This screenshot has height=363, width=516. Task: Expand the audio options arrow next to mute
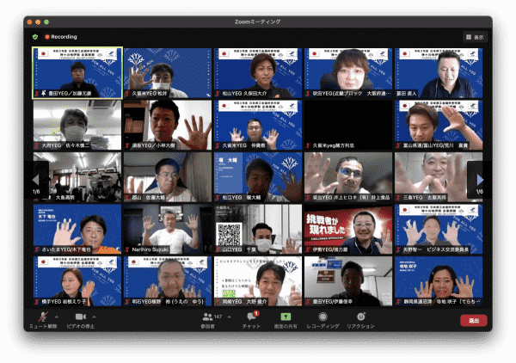tap(57, 317)
